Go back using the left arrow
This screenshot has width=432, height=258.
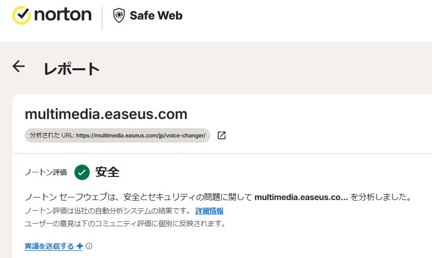click(x=18, y=66)
